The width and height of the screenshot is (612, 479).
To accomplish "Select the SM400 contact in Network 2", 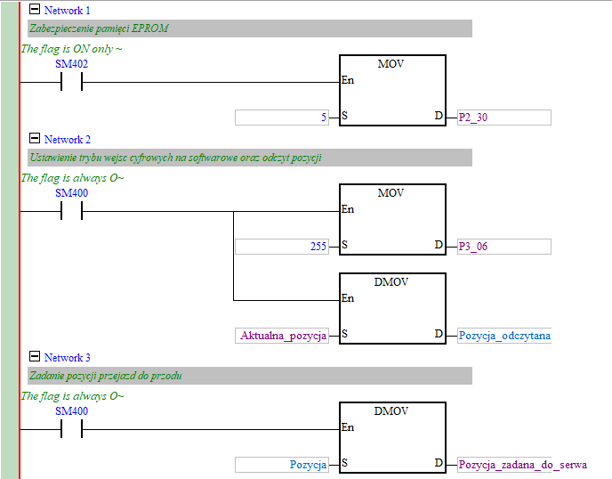I will (71, 212).
